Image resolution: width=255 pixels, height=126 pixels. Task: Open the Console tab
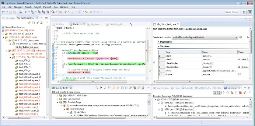pyautogui.click(x=187, y=88)
